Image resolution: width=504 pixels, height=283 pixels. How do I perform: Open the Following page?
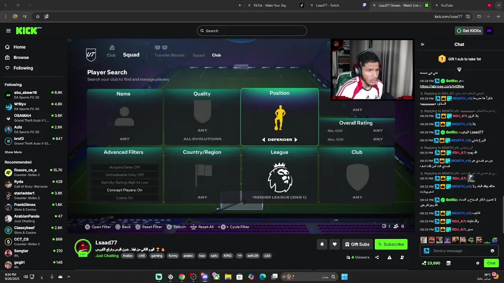(19, 68)
